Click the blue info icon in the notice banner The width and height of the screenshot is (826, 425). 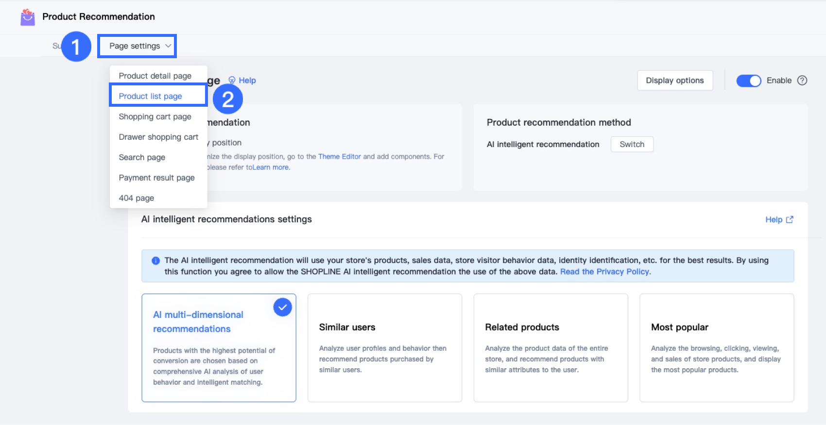[x=156, y=261]
